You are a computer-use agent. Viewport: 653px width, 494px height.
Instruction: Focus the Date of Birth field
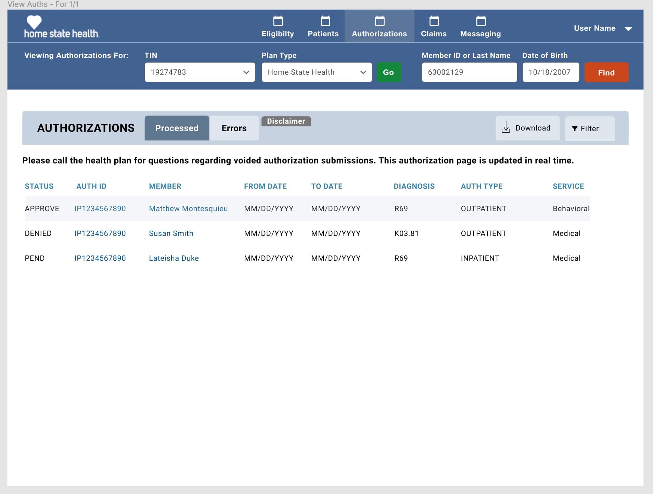coord(551,72)
